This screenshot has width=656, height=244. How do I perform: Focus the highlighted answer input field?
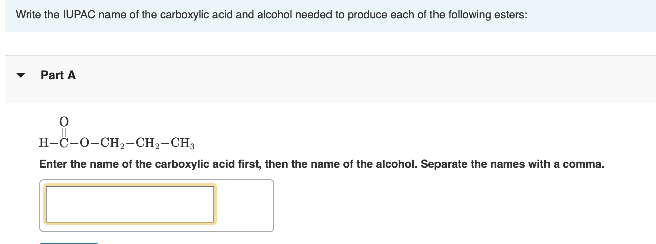[130, 203]
